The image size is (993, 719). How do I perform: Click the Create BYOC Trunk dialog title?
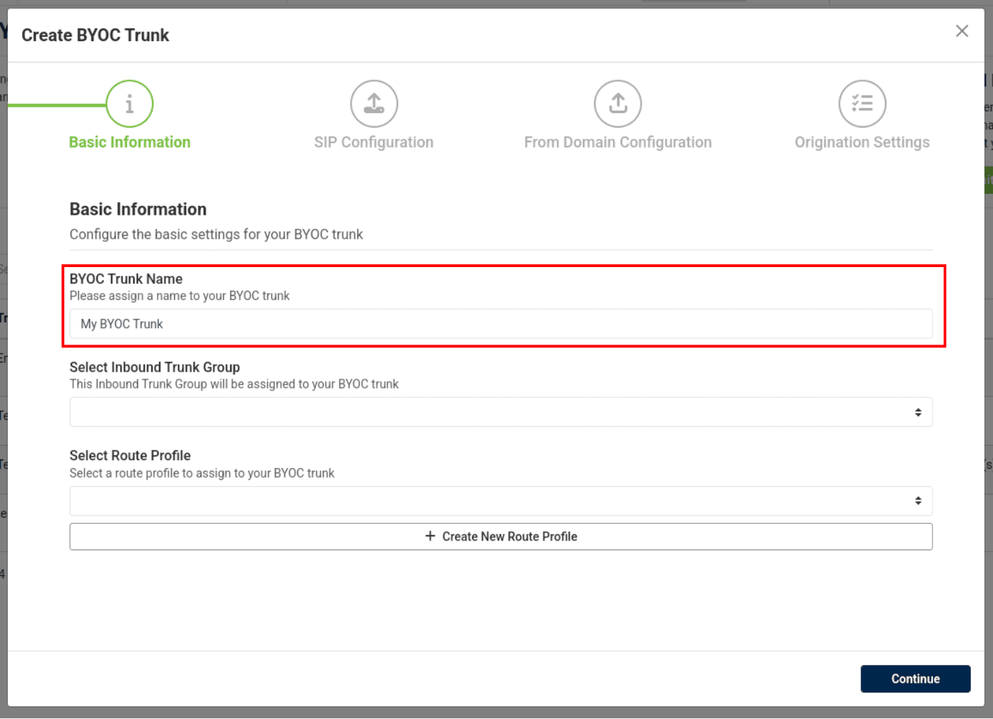coord(96,36)
